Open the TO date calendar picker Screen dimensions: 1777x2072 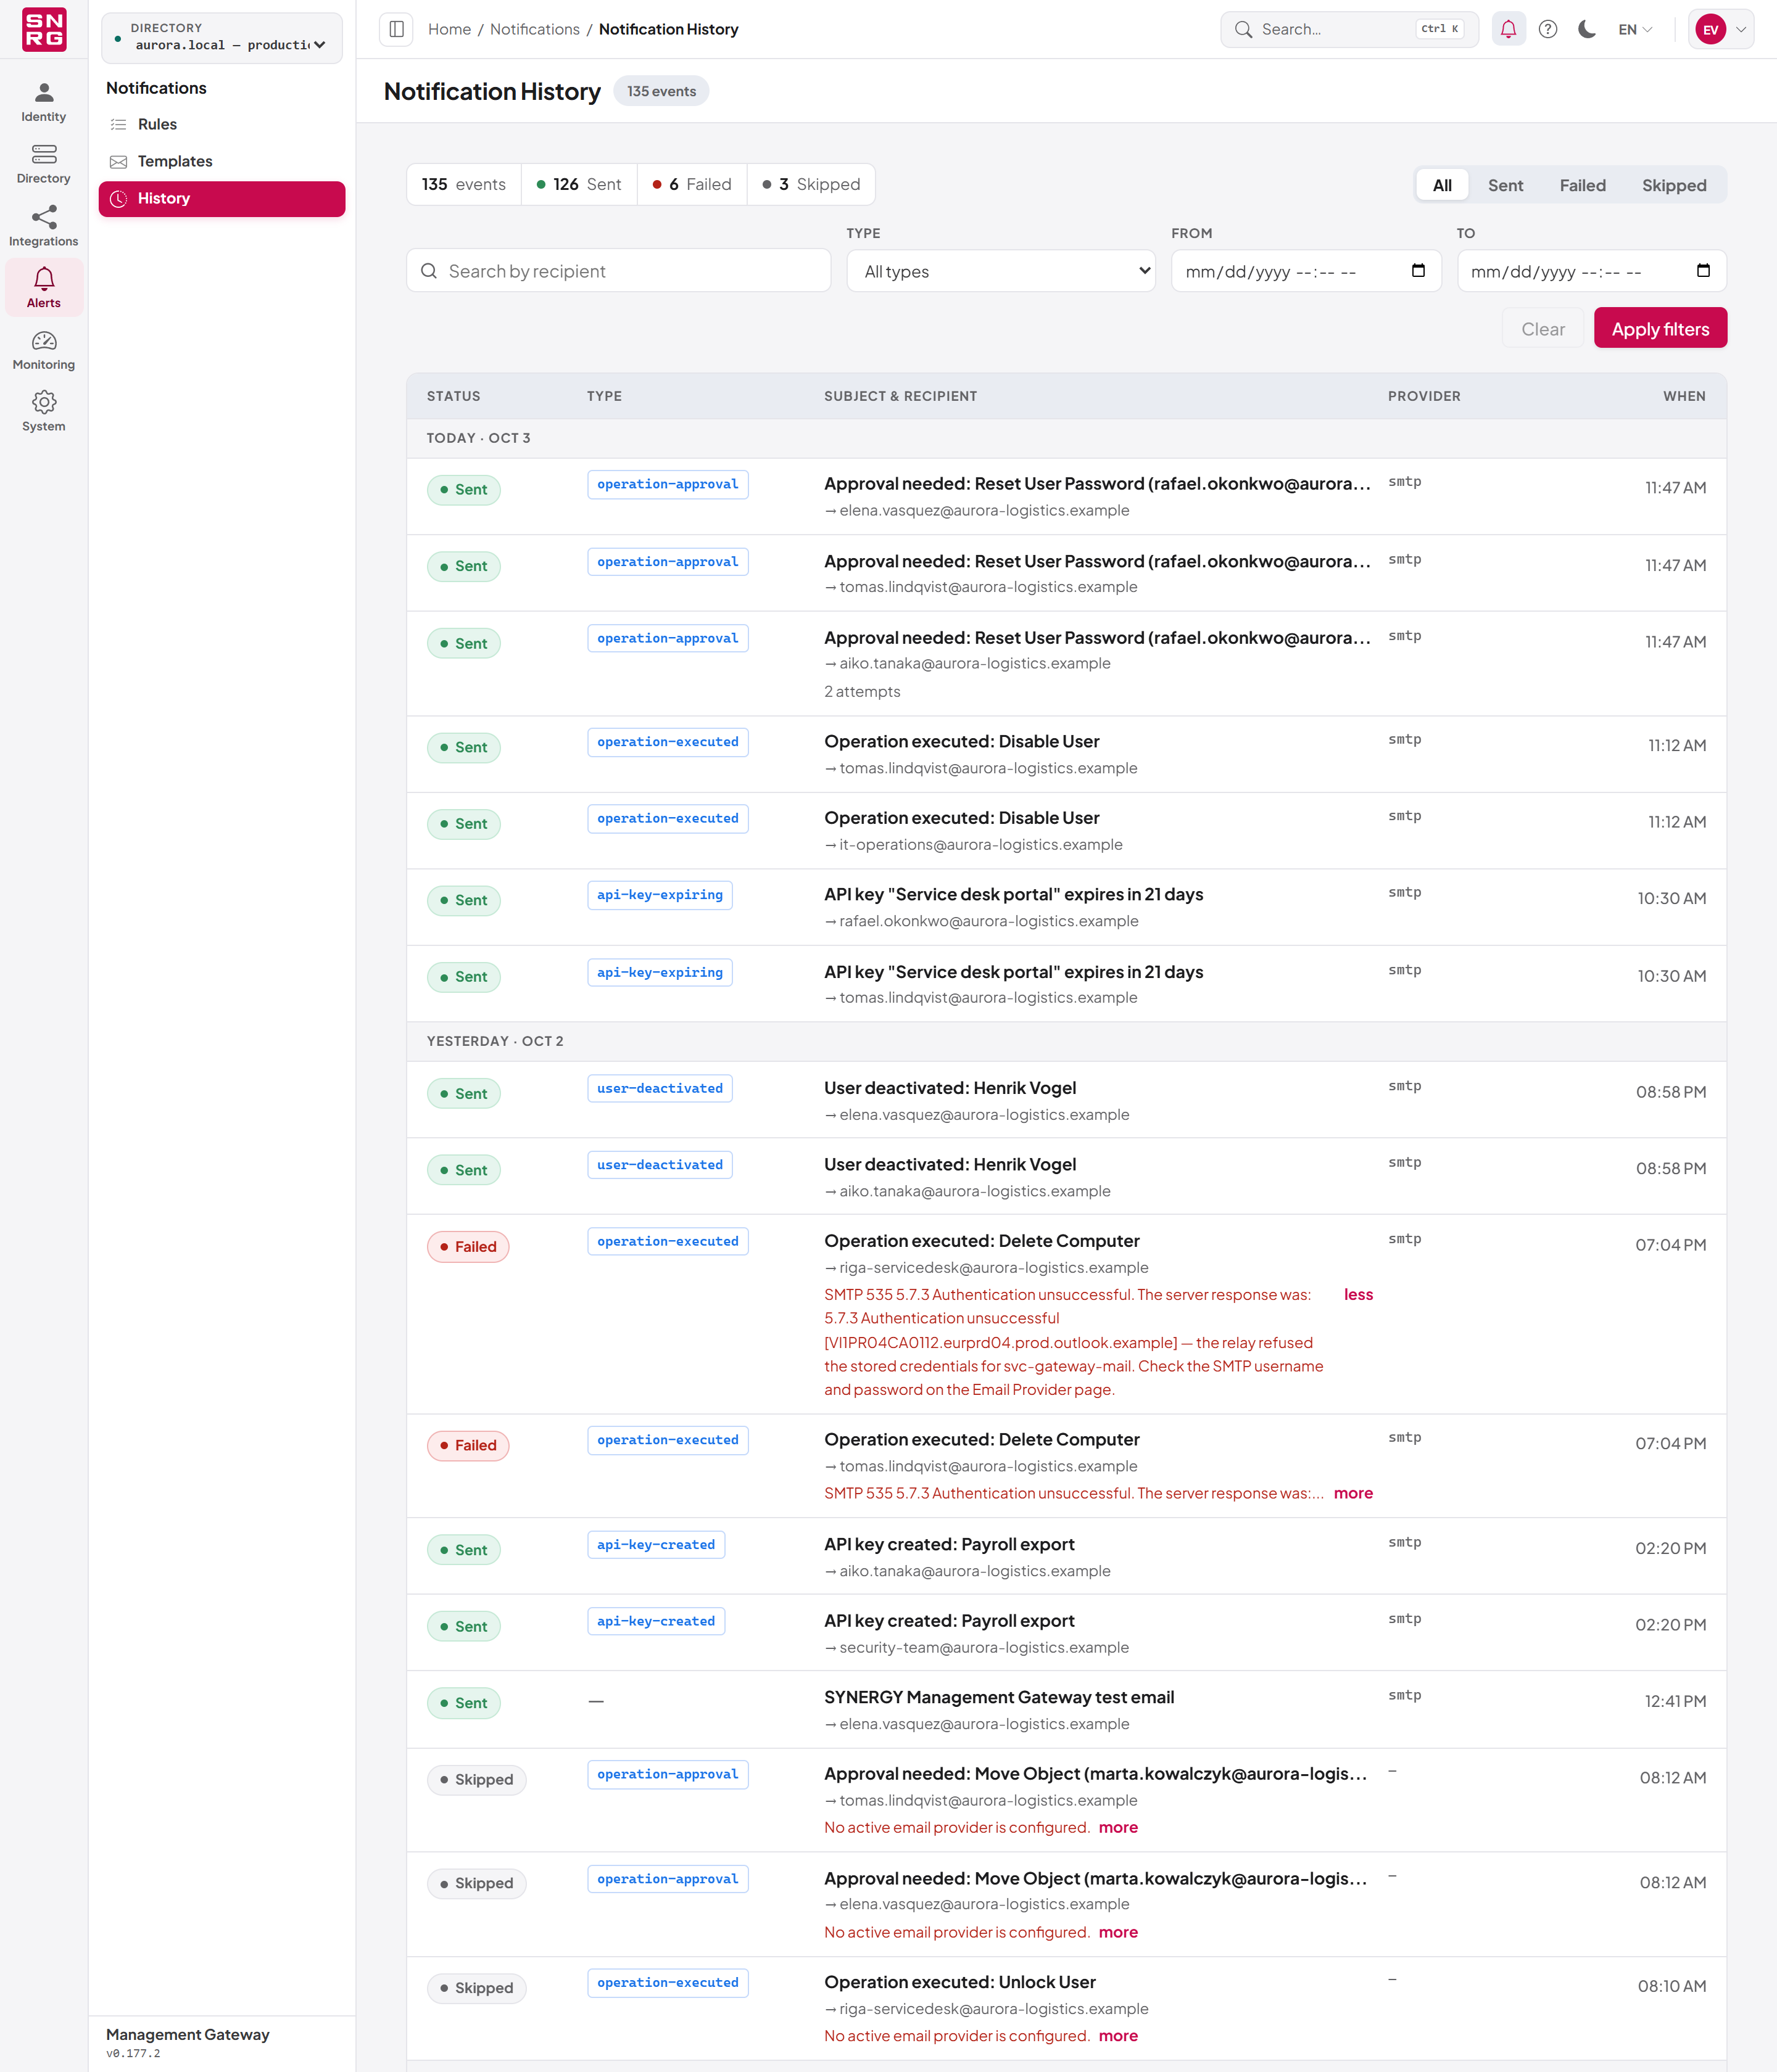click(1703, 271)
